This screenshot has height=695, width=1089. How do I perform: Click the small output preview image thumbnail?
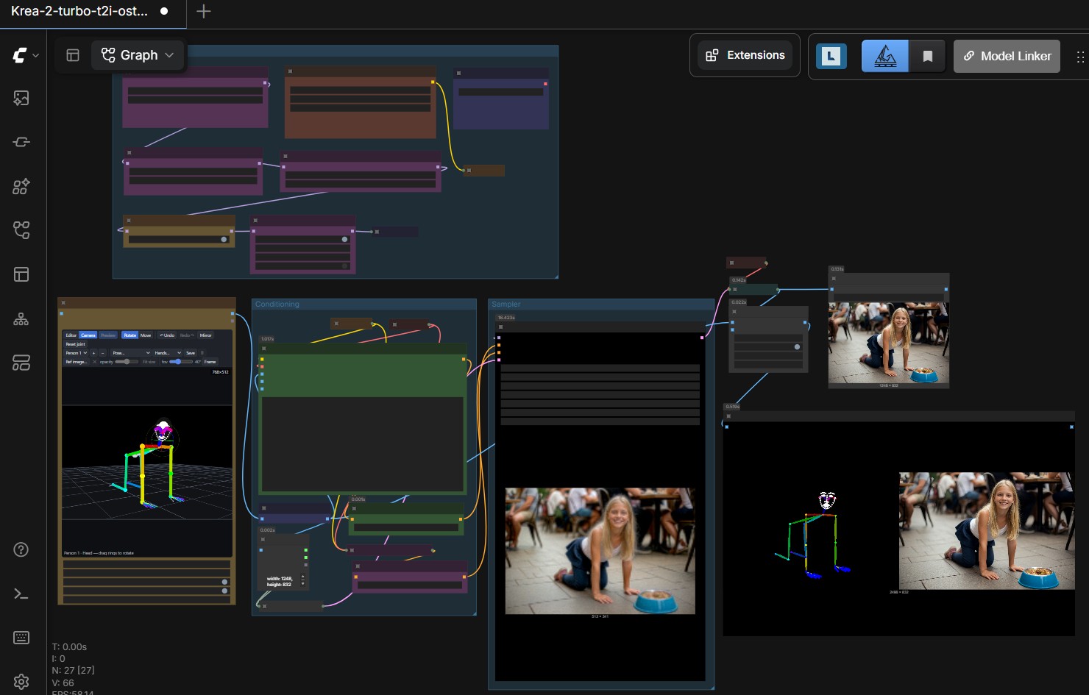[888, 343]
